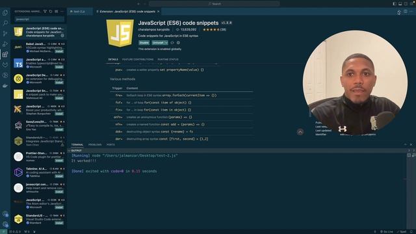The image size is (416, 234).
Task: Click the extensions search box with 'javascript'
Action: pyautogui.click(x=39, y=19)
